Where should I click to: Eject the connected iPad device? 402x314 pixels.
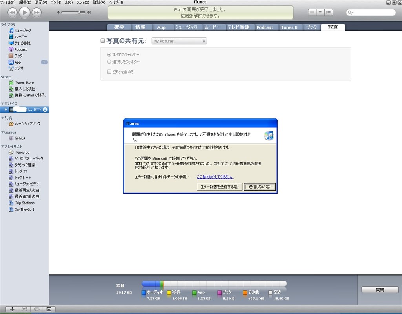[45, 109]
